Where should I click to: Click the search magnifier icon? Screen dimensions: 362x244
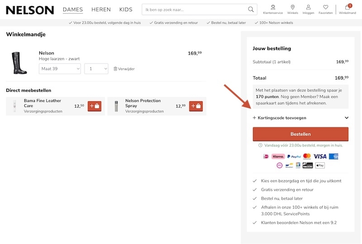click(x=251, y=9)
